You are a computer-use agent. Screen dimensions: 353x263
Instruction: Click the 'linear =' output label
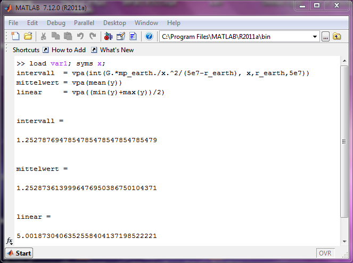pyautogui.click(x=34, y=217)
